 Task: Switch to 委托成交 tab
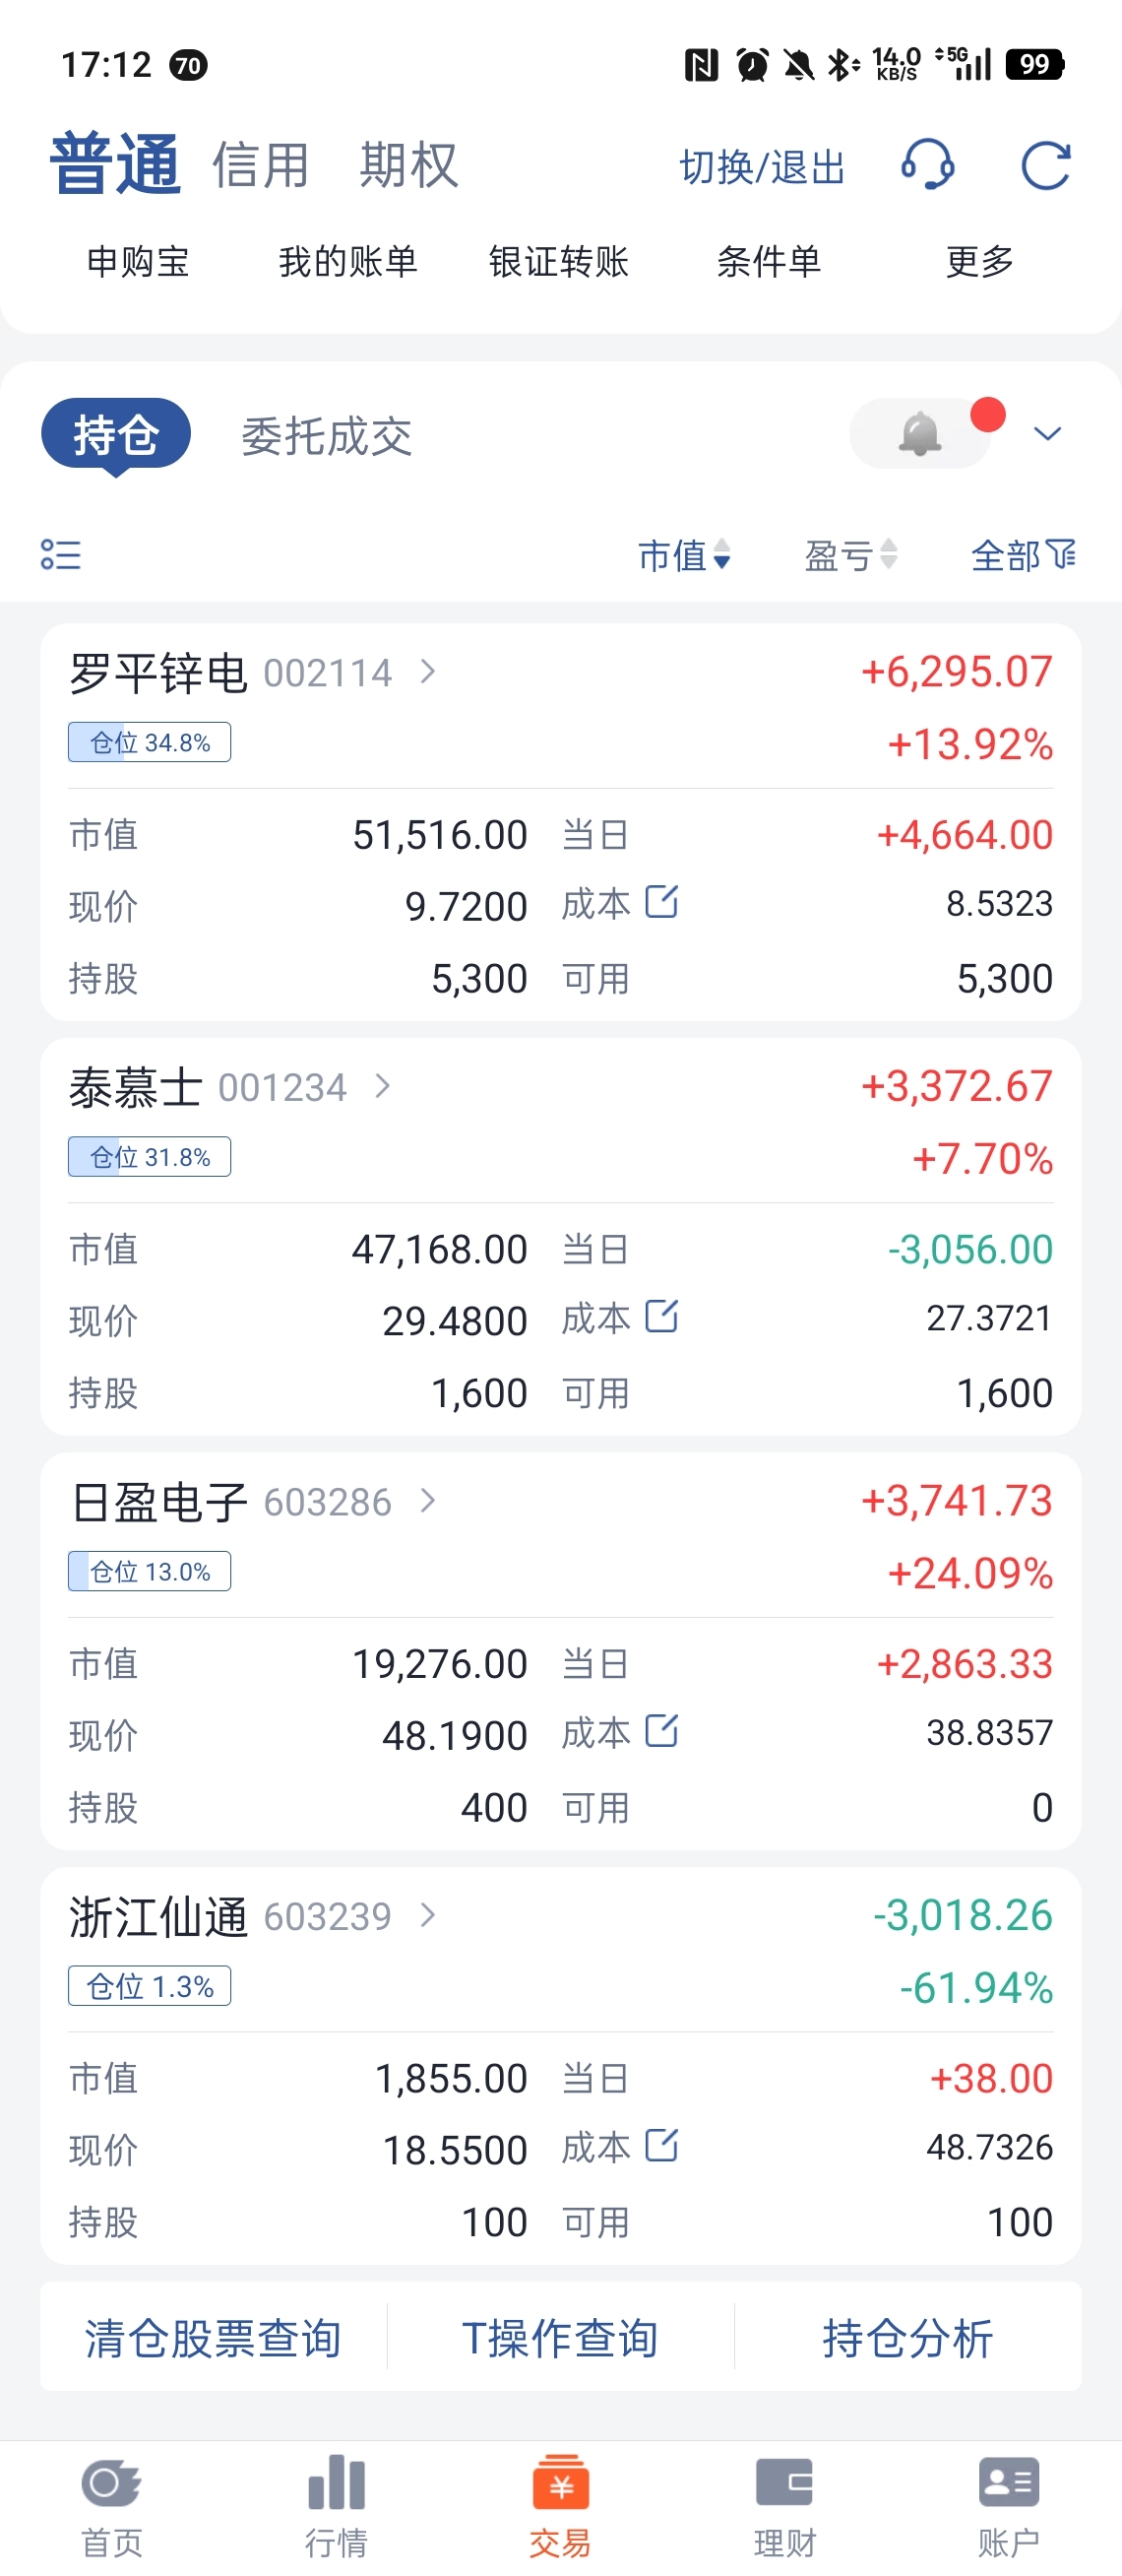(x=327, y=436)
